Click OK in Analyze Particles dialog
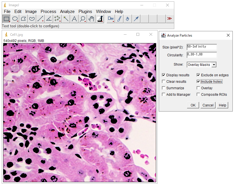The image size is (235, 185). tap(193, 105)
